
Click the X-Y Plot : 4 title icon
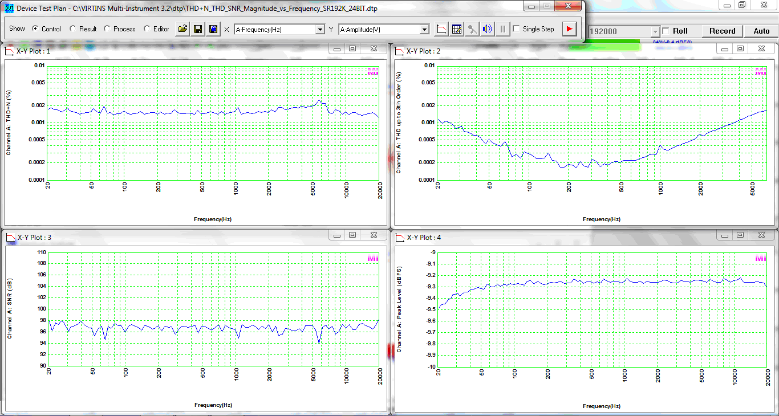coord(399,237)
